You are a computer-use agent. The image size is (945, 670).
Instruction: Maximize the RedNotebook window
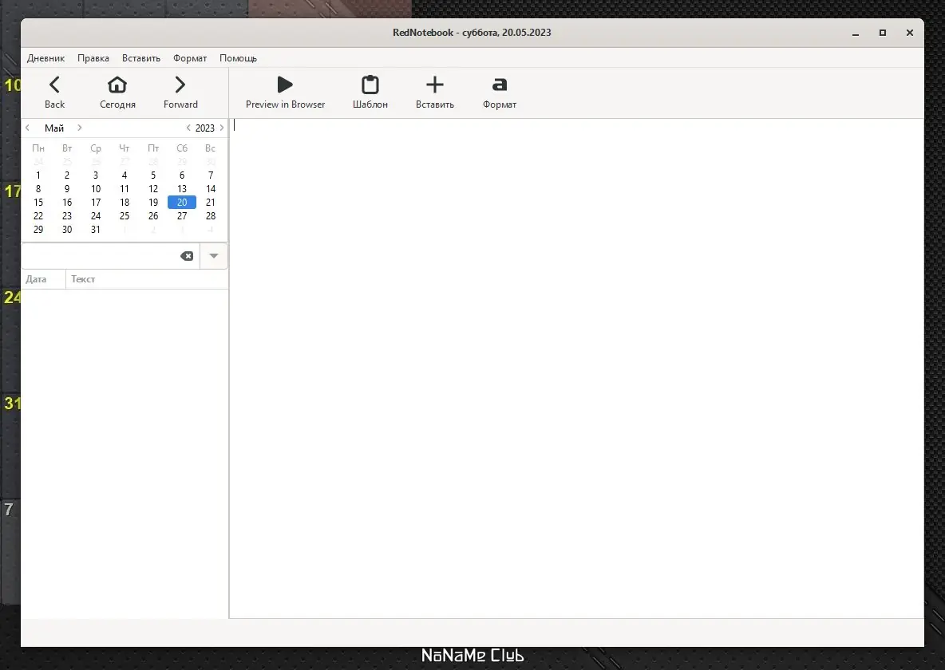(882, 33)
